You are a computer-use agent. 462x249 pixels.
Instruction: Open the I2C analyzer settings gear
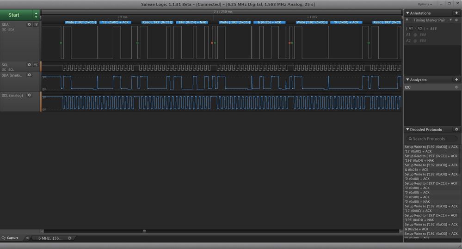click(456, 87)
